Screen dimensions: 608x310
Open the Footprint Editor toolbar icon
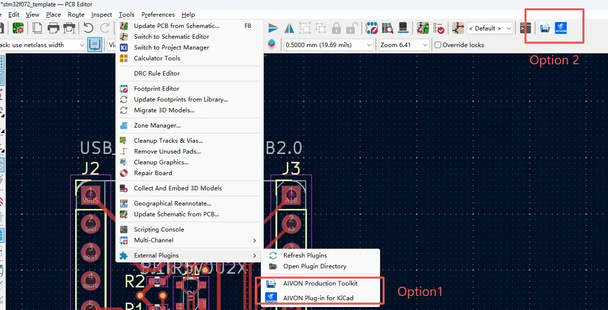(372, 28)
